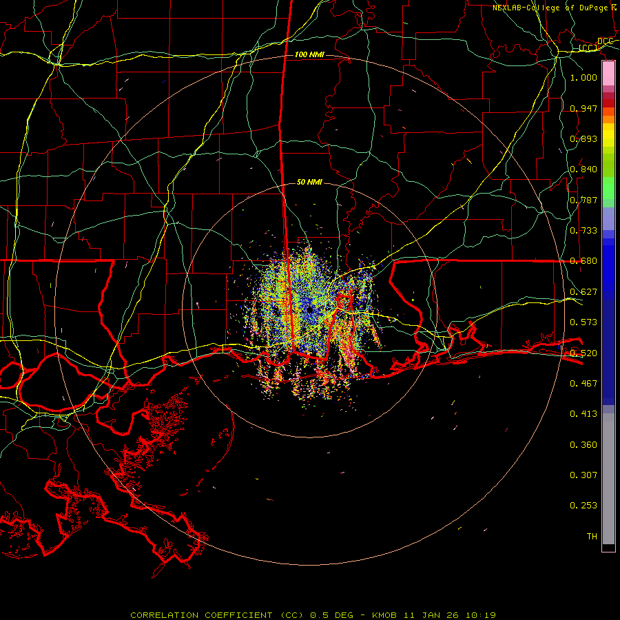This screenshot has height=620, width=620.
Task: Click the 0.467 legend value
Action: (x=583, y=383)
